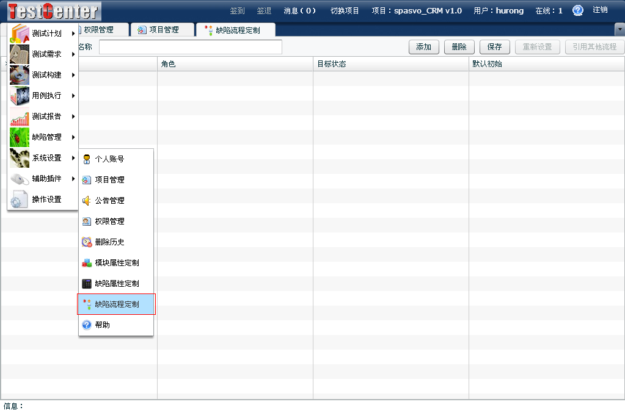Click the 模块属性定制 blocks icon
This screenshot has width=625, height=410.
[x=87, y=263]
